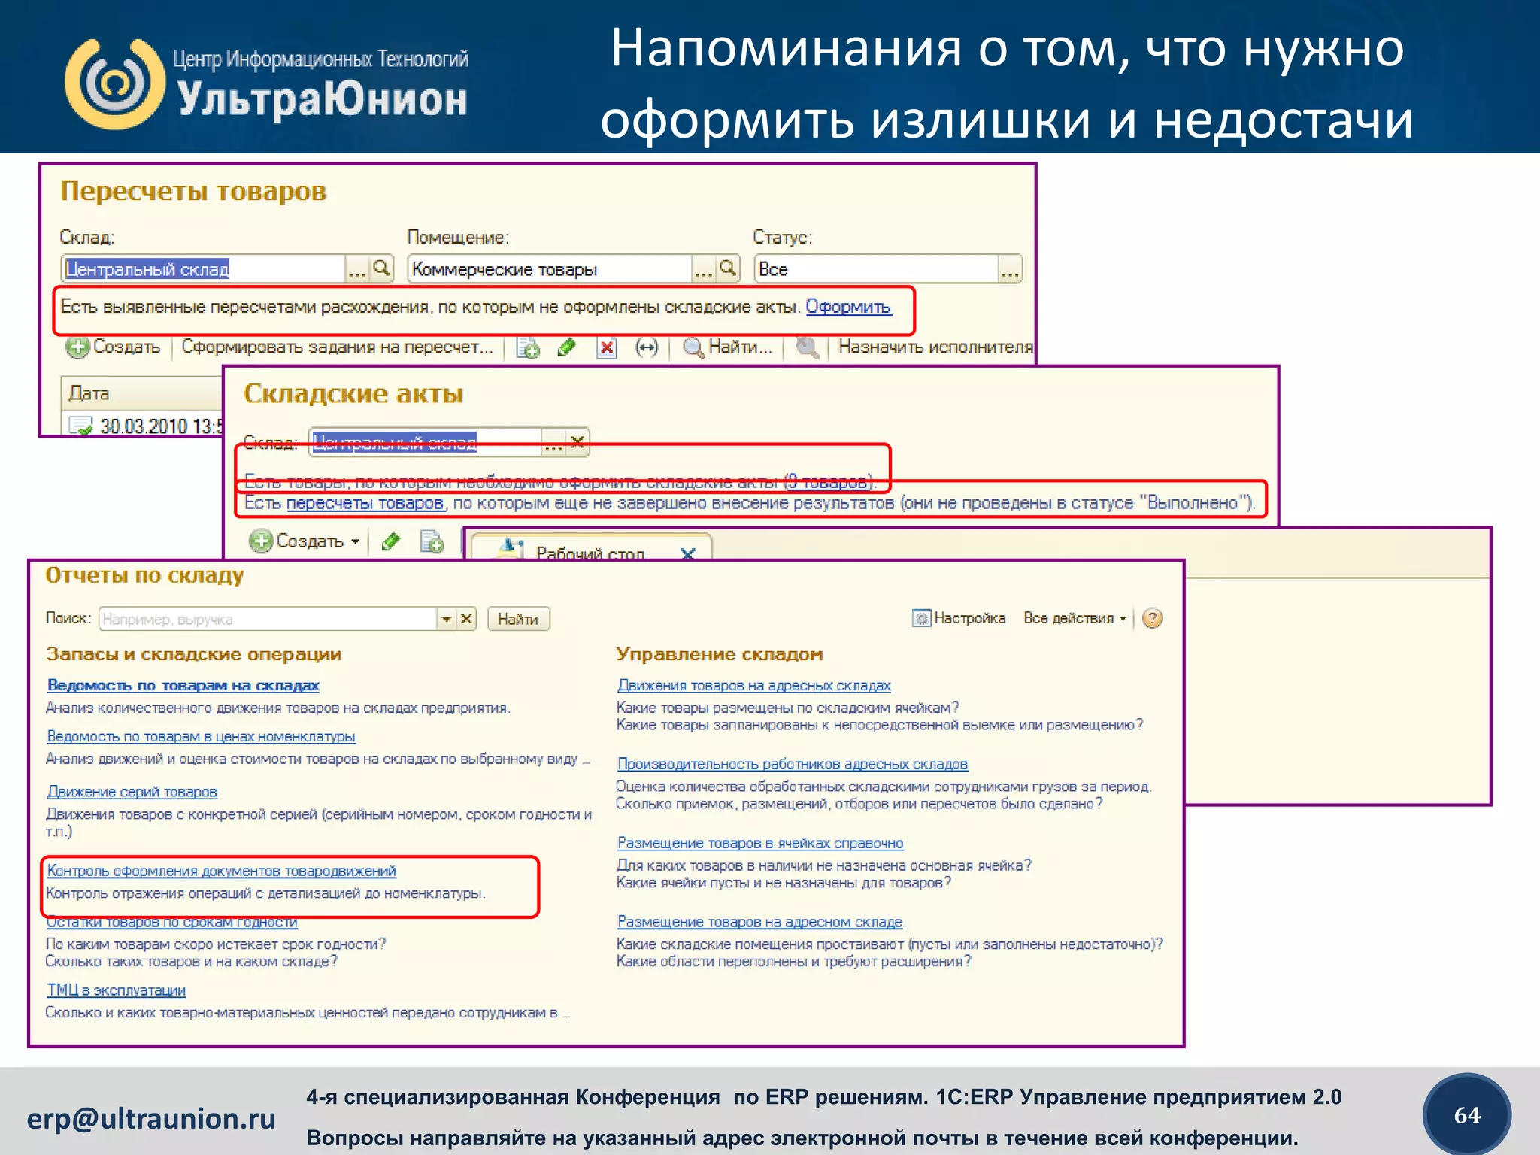Open Размещение товаров в ячейках справочно
This screenshot has height=1155, width=1540.
759,843
